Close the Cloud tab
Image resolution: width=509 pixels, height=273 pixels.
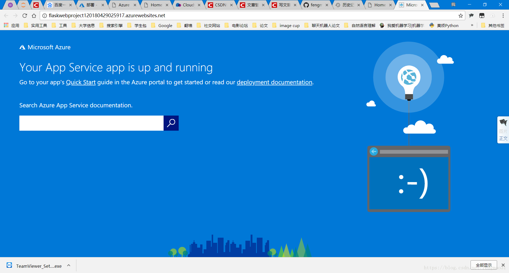[x=199, y=5]
